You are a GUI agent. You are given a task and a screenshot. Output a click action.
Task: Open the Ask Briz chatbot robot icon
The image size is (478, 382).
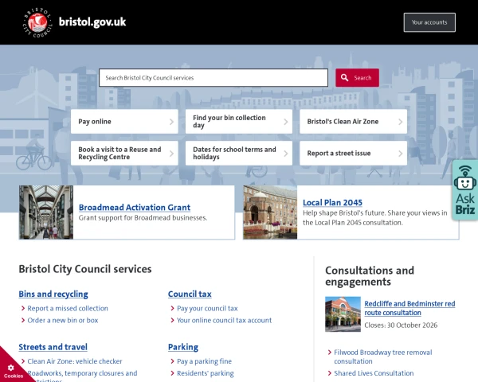[465, 179]
